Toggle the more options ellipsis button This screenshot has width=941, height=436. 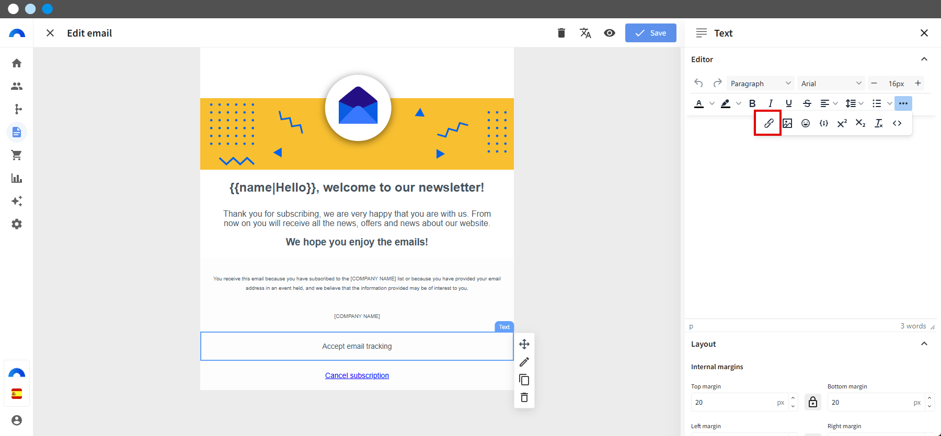point(903,103)
